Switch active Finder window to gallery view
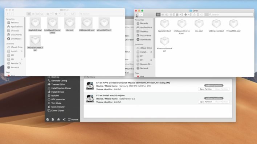Image resolution: width=257 pixels, height=144 pixels. click(x=171, y=15)
